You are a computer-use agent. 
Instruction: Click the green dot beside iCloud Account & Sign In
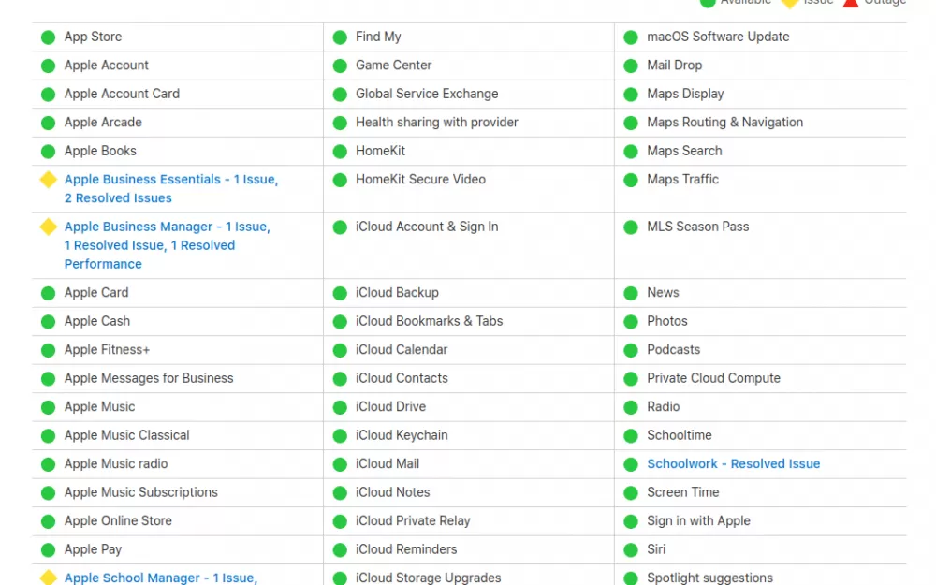coord(340,227)
